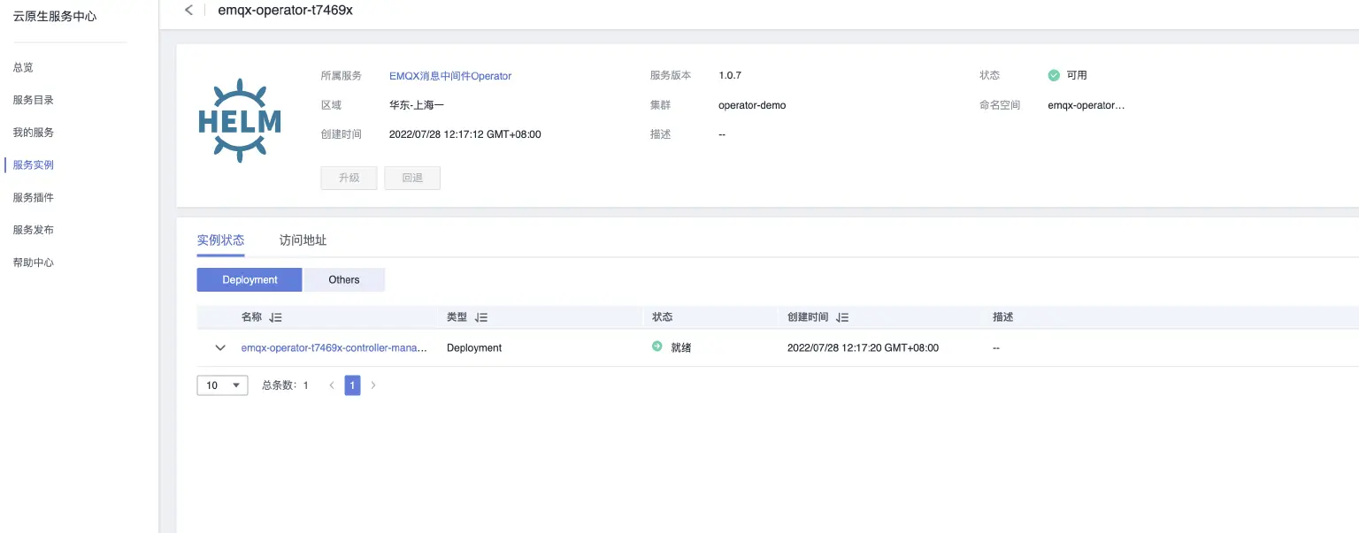This screenshot has width=1359, height=533.
Task: Expand the emqx-operator controller-manager row
Action: pyautogui.click(x=220, y=348)
